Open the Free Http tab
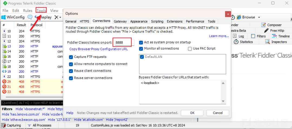The height and width of the screenshot is (129, 292). tap(274, 30)
